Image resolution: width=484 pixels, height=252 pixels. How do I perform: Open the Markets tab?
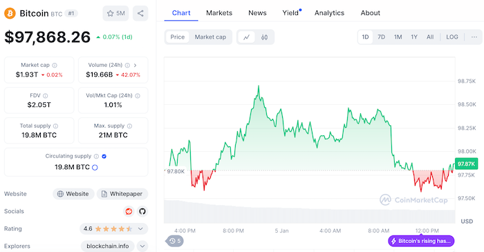(x=219, y=13)
